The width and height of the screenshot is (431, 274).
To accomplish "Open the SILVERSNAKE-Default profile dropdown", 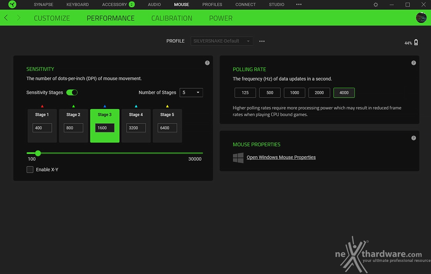I will tap(222, 41).
